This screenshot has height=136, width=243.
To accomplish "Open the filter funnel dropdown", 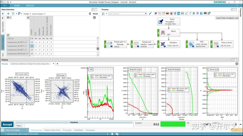I will click(9, 18).
